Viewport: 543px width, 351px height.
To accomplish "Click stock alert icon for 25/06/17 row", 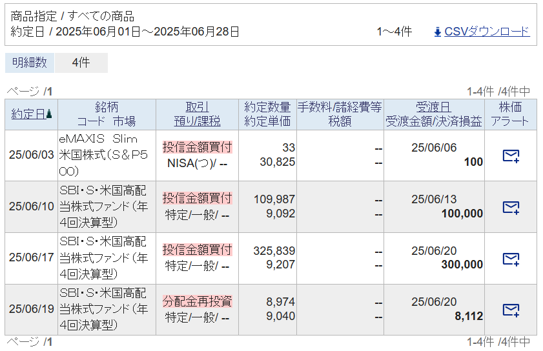I will (511, 259).
